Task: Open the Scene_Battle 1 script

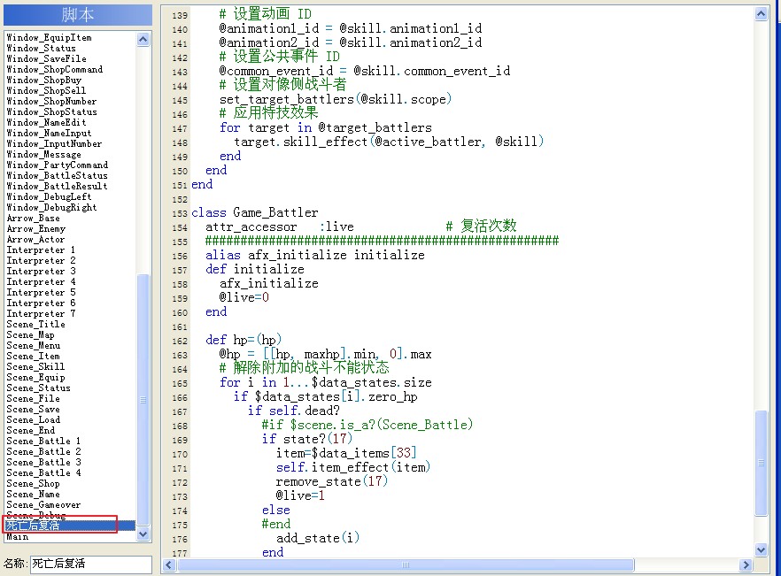Action: click(43, 442)
